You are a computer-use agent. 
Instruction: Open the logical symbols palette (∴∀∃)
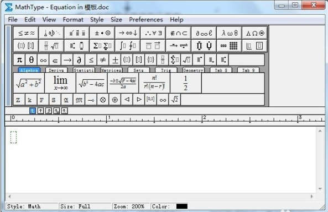(153, 33)
